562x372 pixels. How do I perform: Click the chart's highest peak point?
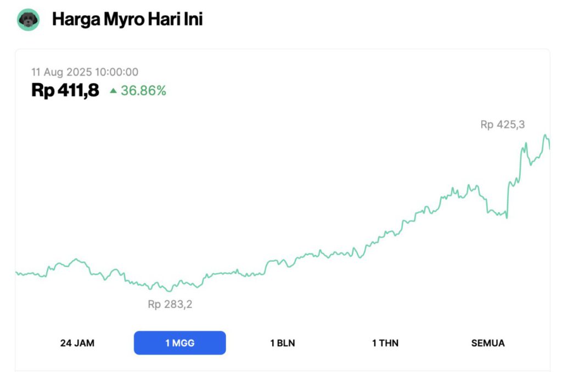click(546, 134)
